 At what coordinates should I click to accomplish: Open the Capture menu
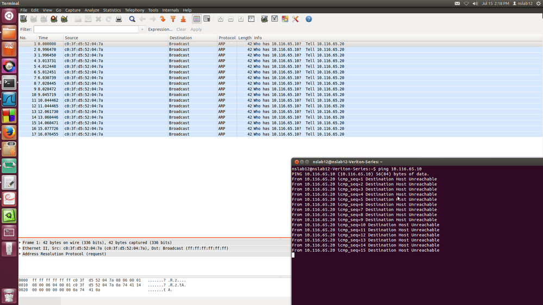pos(73,10)
